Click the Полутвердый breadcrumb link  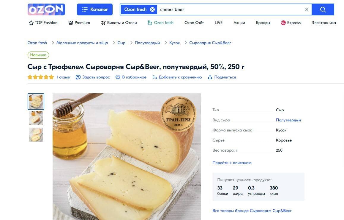point(147,43)
